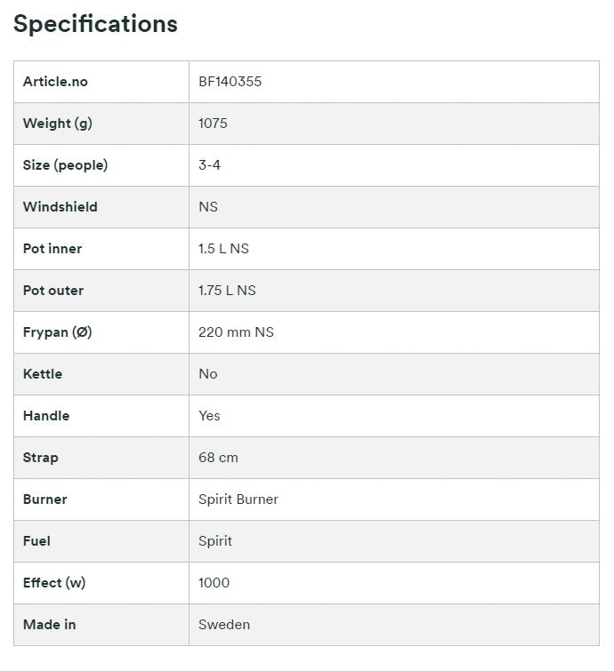
Task: Select the strap length 68 cm
Action: [218, 458]
